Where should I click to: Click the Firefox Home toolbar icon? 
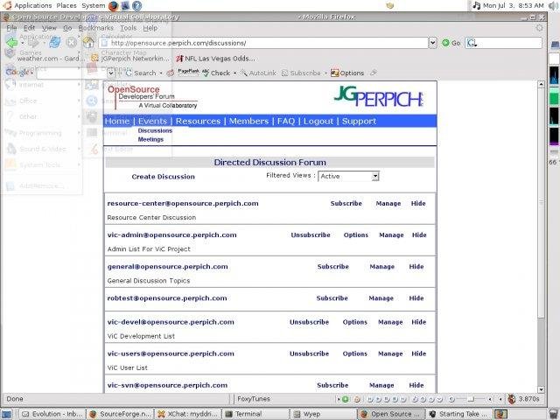(x=87, y=42)
